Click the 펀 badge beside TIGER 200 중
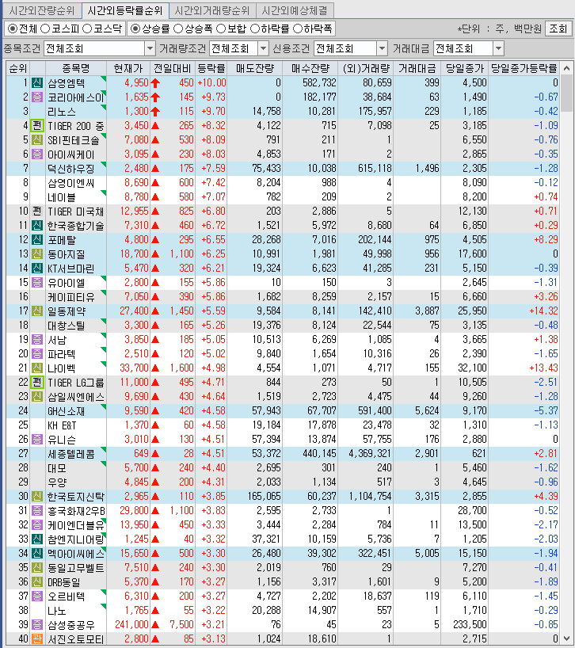This screenshot has height=648, width=575. (37, 126)
